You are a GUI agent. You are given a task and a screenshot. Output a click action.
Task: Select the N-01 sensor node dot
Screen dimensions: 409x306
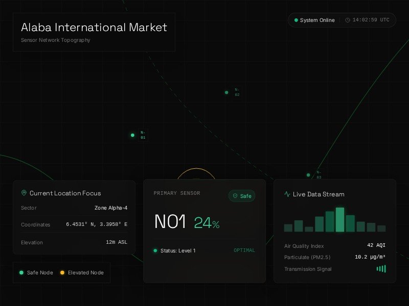132,135
